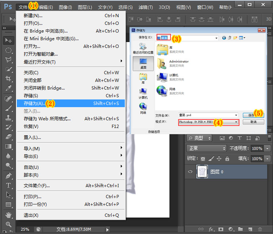
Task: Expand the 保存在 location dropdown
Action: point(216,38)
